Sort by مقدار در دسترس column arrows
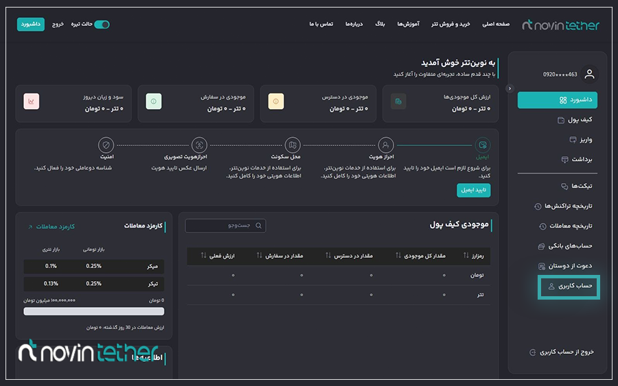The height and width of the screenshot is (386, 618). [328, 255]
